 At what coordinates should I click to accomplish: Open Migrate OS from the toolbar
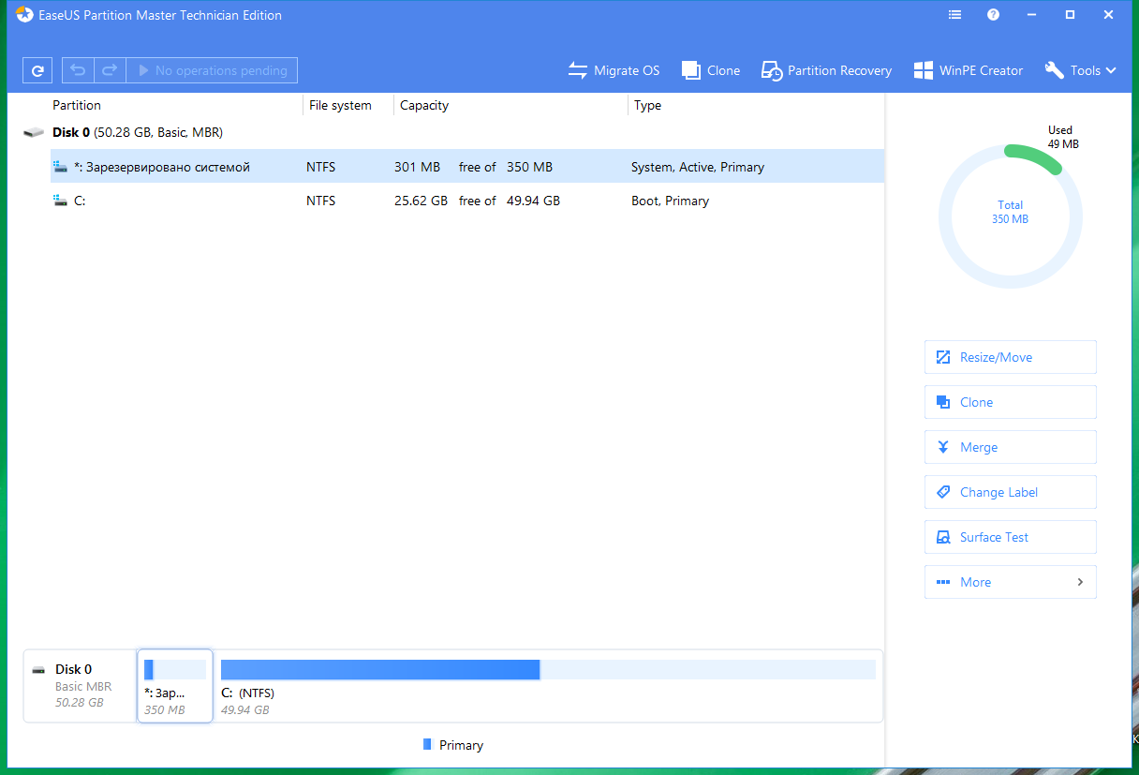(x=614, y=69)
